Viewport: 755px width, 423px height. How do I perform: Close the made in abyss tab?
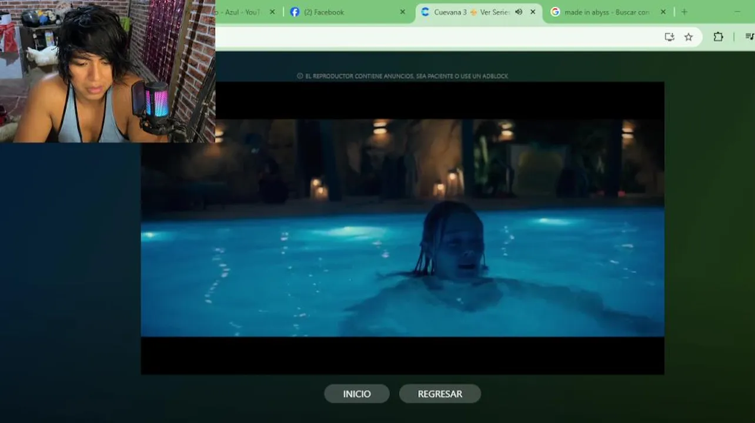click(663, 12)
